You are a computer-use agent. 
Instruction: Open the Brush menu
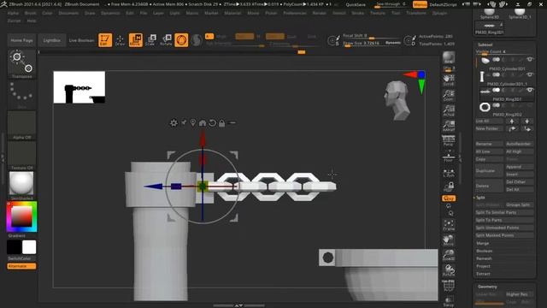click(x=31, y=13)
